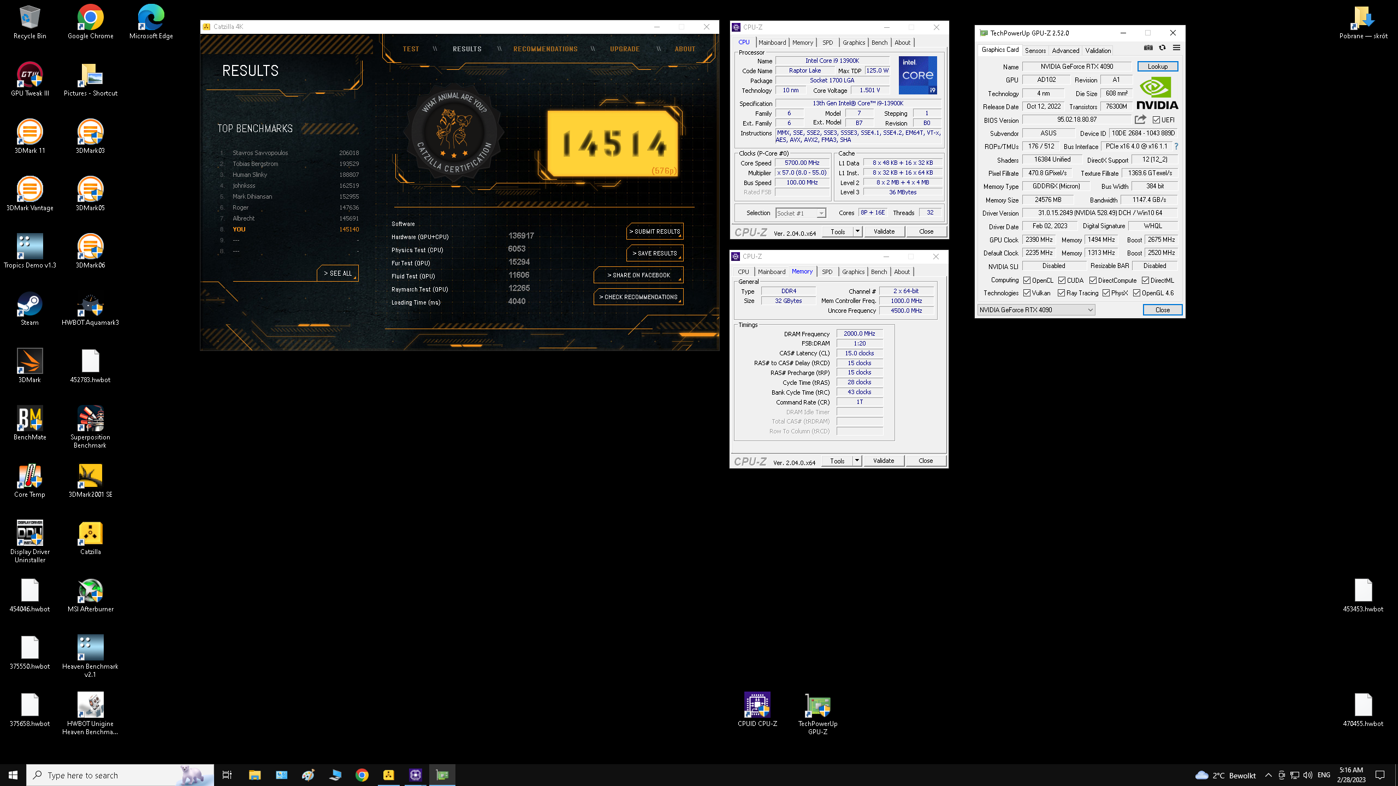Click GPU-Z BIOS share/export icon

pyautogui.click(x=1140, y=120)
